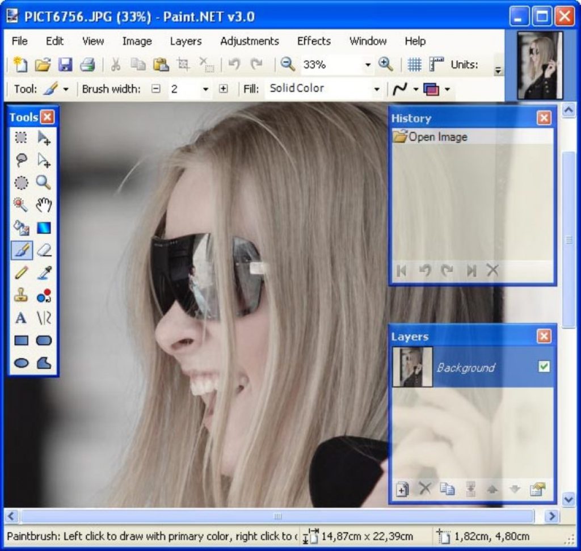Increase brush width with plus button
The height and width of the screenshot is (551, 581).
[x=224, y=89]
